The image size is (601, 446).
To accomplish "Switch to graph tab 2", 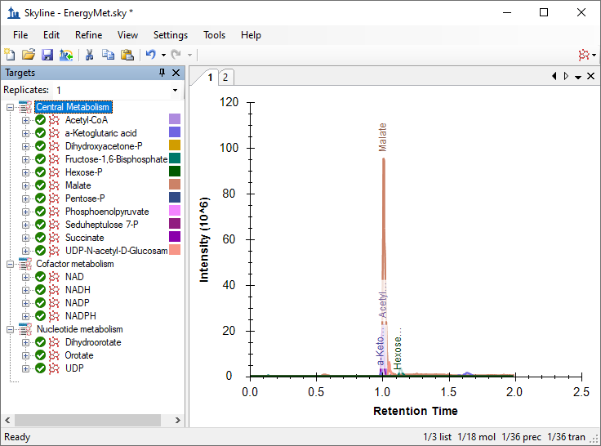I will 225,78.
